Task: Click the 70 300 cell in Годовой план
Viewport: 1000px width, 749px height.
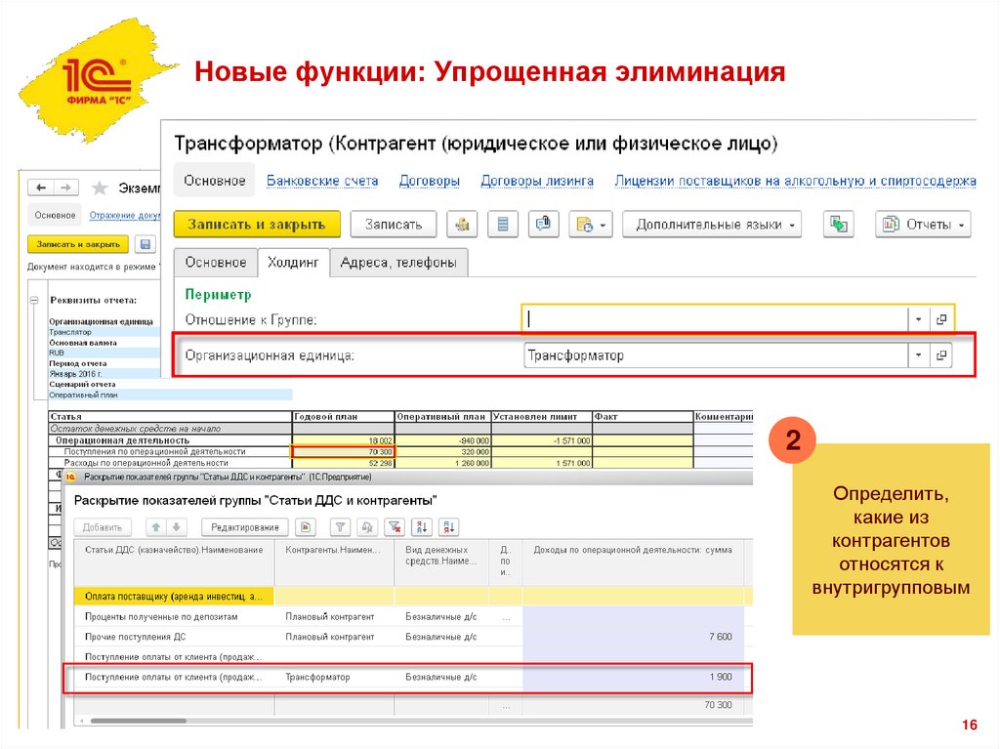Action: point(343,452)
